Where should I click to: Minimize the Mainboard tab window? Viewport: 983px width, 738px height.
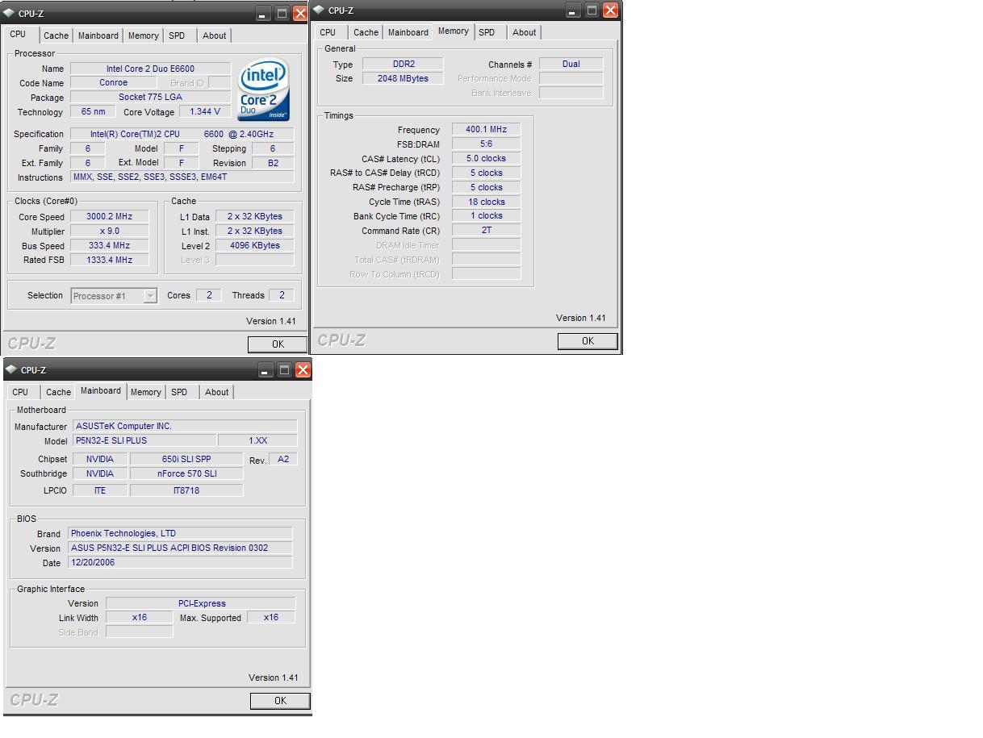click(x=266, y=370)
